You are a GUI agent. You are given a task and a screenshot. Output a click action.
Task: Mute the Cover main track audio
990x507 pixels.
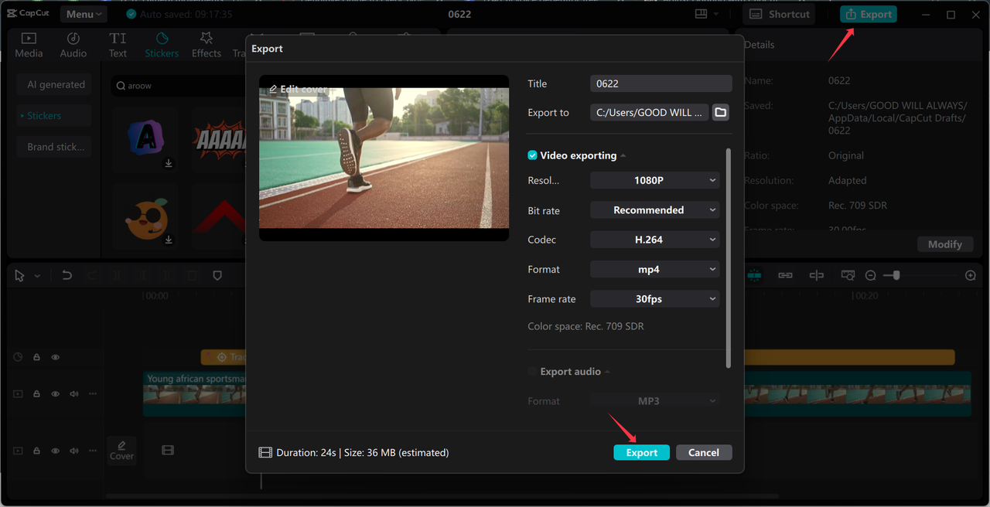coord(74,451)
